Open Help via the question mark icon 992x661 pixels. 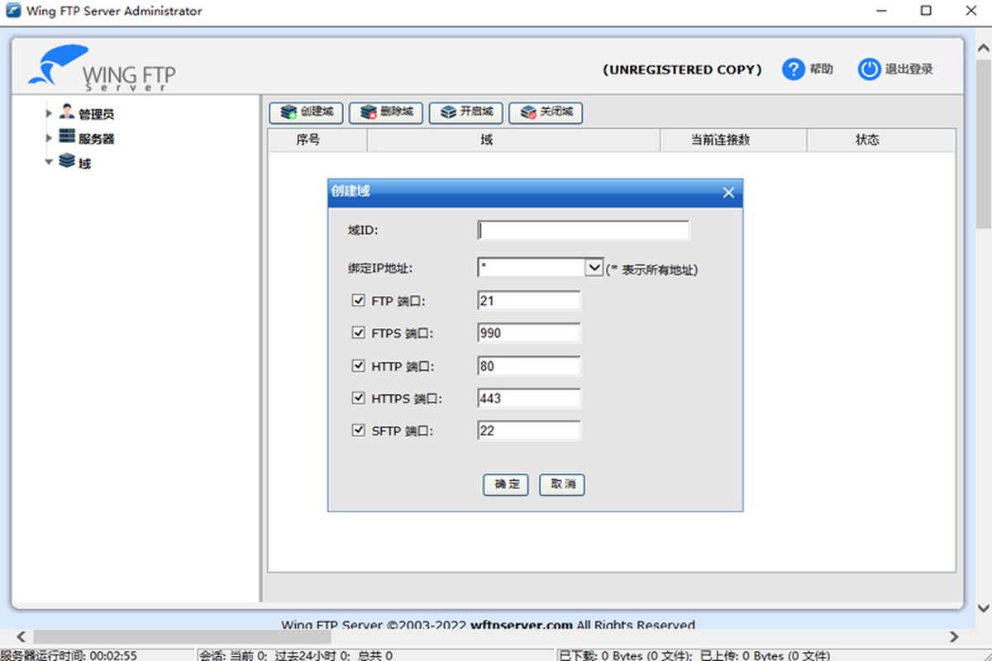coord(794,70)
